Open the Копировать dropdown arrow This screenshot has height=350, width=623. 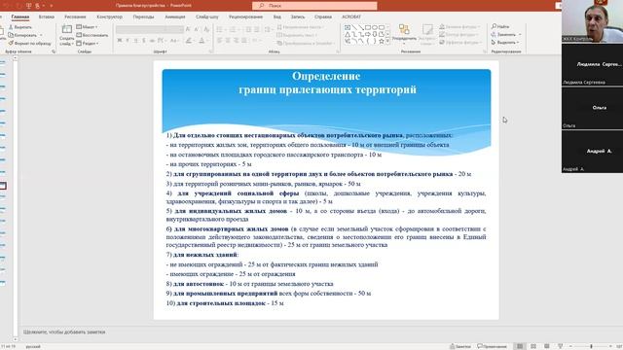[41, 35]
